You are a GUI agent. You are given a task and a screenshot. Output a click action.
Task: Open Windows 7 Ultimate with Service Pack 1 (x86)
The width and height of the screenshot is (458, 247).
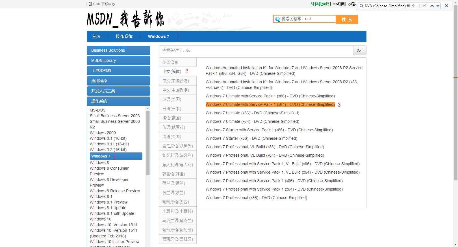point(270,96)
